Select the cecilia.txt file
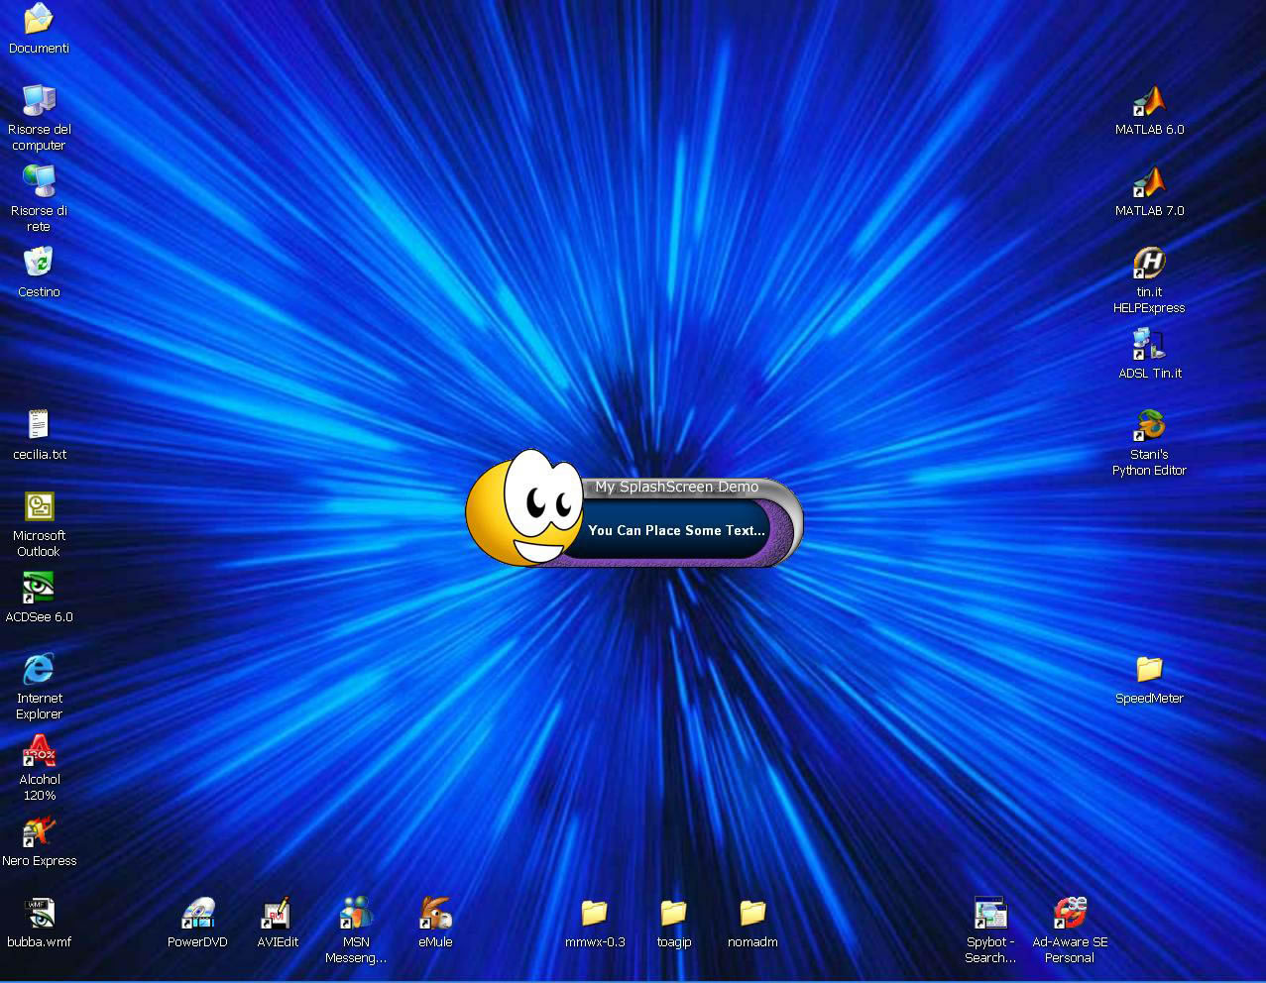 tap(39, 427)
